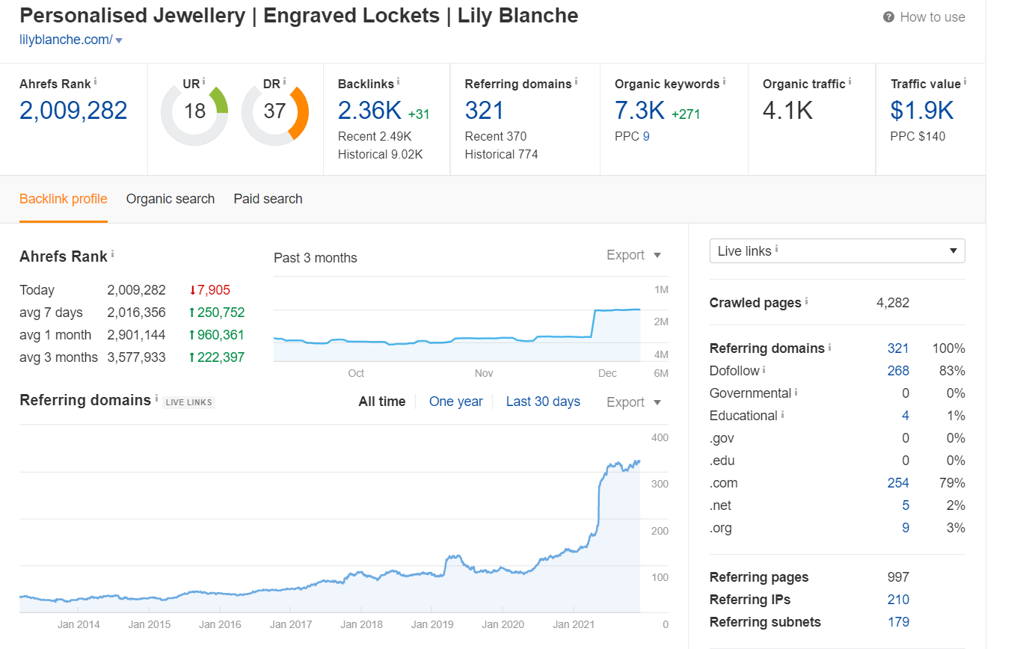
Task: Open the 321 referring domains headline number
Action: pyautogui.click(x=485, y=111)
